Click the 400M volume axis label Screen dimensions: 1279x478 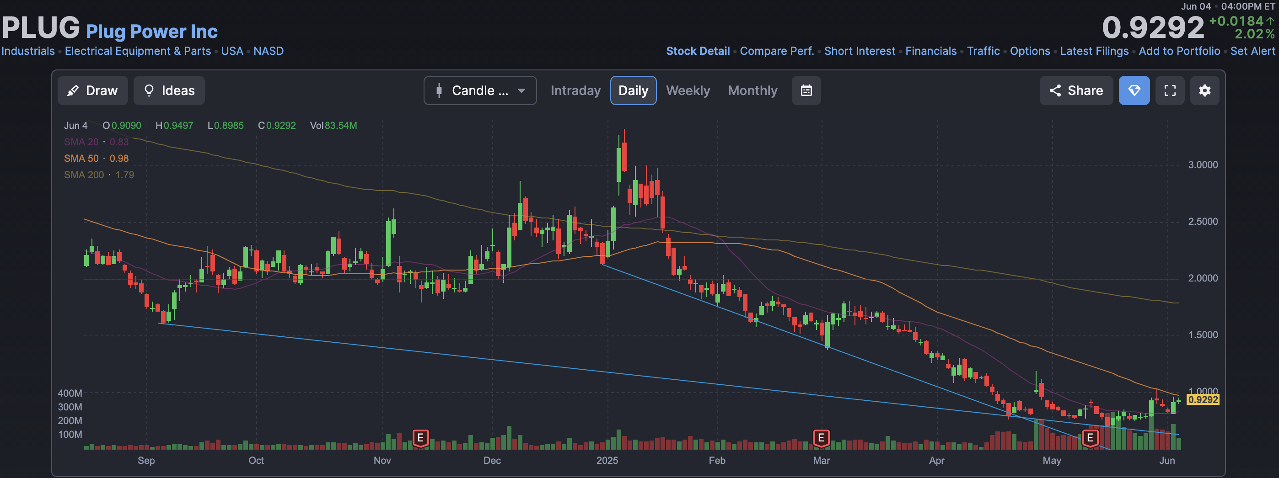tap(70, 393)
